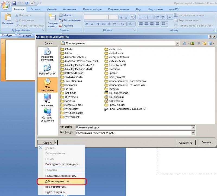Click the Office button logo
Viewport: 217px width, 196px height.
pos(5,5)
